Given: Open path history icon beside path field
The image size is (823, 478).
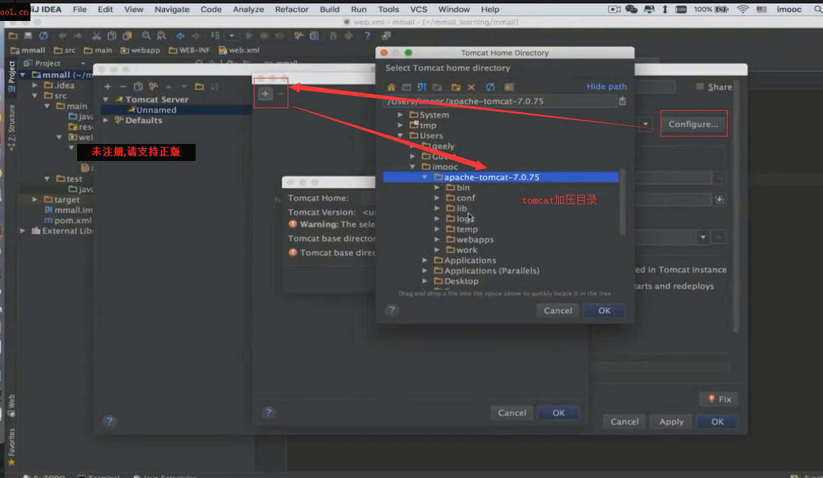Looking at the screenshot, I should tap(622, 101).
